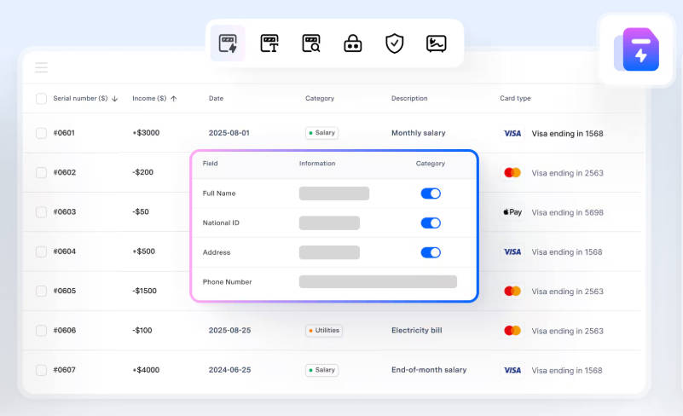Sort by Serial number column descending arrow

tap(115, 99)
